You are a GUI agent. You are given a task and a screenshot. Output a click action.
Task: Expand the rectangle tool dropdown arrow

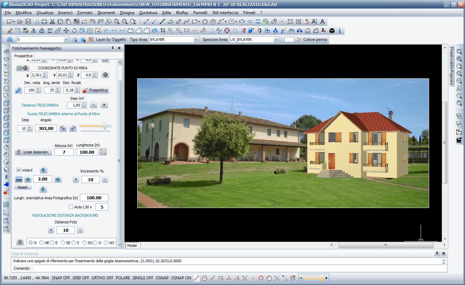199,22
